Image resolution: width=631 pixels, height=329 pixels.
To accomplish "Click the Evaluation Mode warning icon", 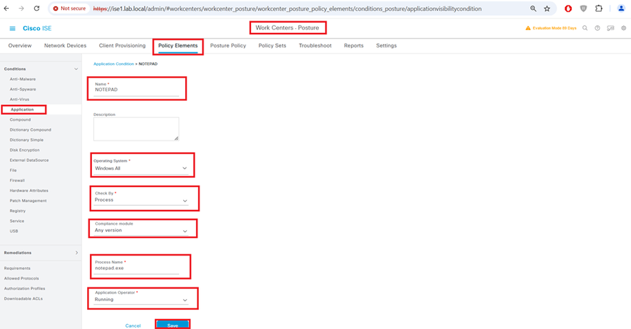I will point(528,28).
